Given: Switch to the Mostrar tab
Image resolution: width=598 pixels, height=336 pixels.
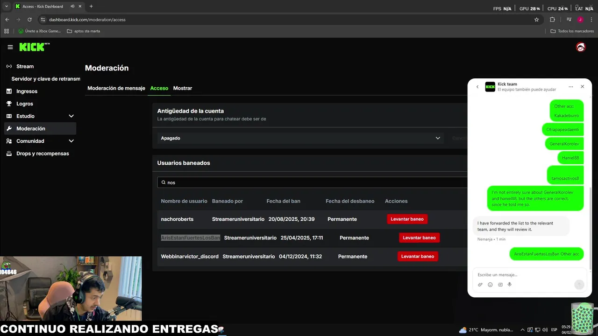Looking at the screenshot, I should point(183,88).
